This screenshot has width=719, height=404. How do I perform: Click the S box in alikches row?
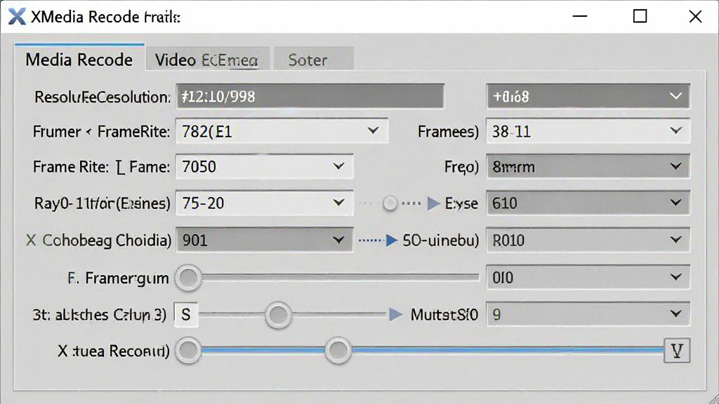click(186, 315)
